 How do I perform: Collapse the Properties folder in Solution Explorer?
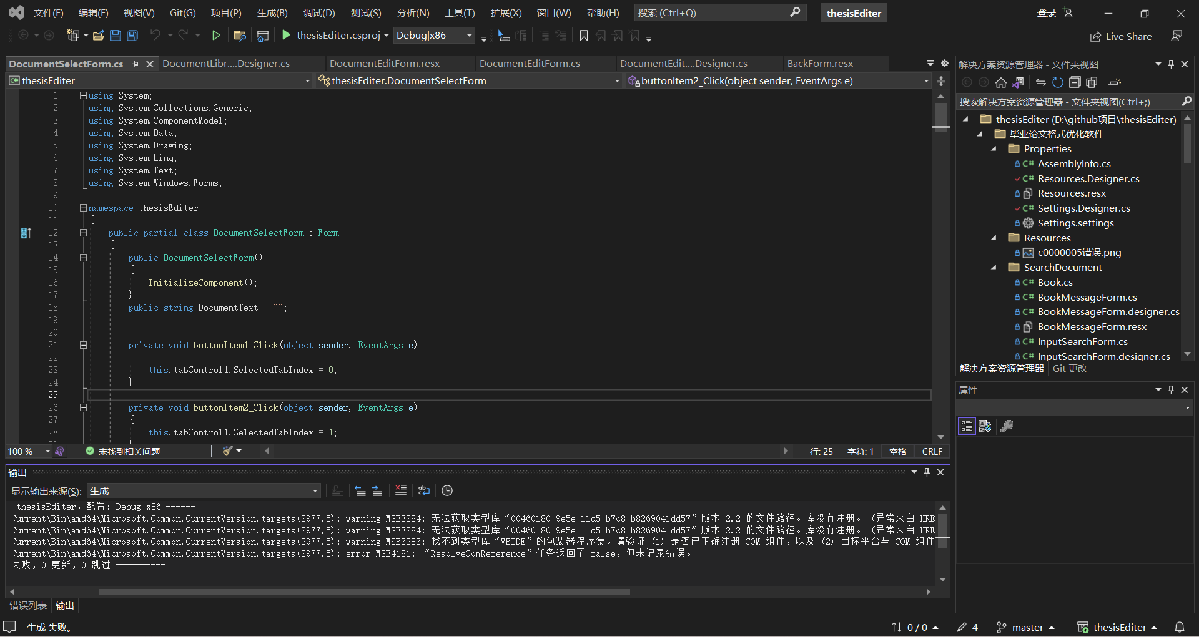[994, 148]
